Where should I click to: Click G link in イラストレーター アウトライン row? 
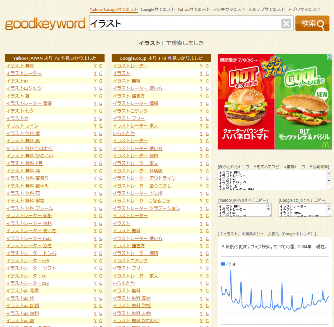click(207, 178)
